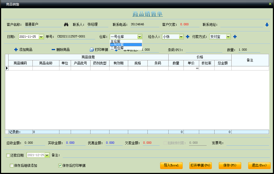Screen dimensions: 274x174
Task: Click the 联系电话 field
Action: click(x=145, y=25)
